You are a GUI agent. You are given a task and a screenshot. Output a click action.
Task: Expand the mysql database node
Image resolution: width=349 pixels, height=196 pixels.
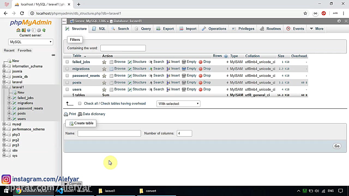click(4, 124)
